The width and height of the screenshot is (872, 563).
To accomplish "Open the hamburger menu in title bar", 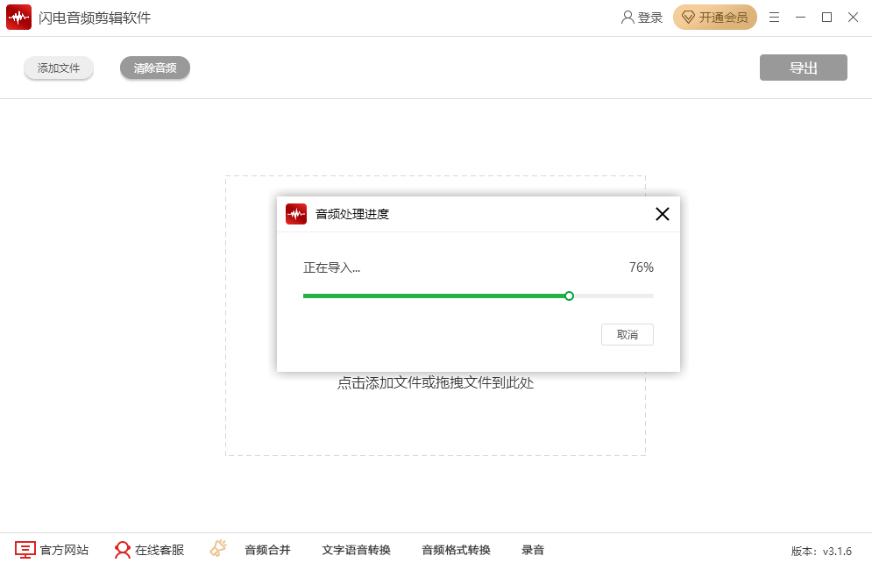I will 774,18.
